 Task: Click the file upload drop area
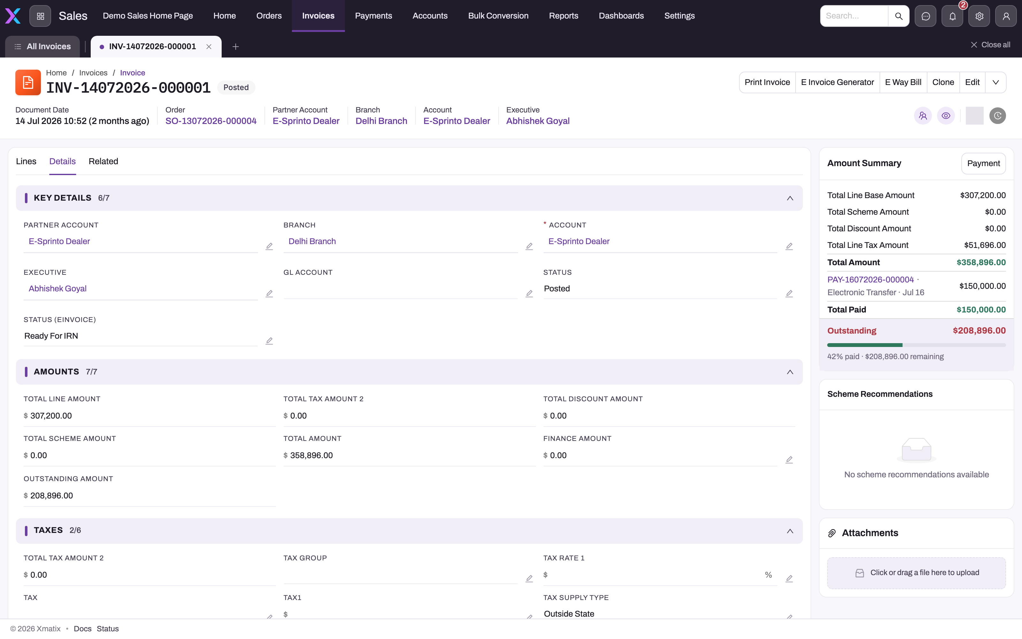916,573
